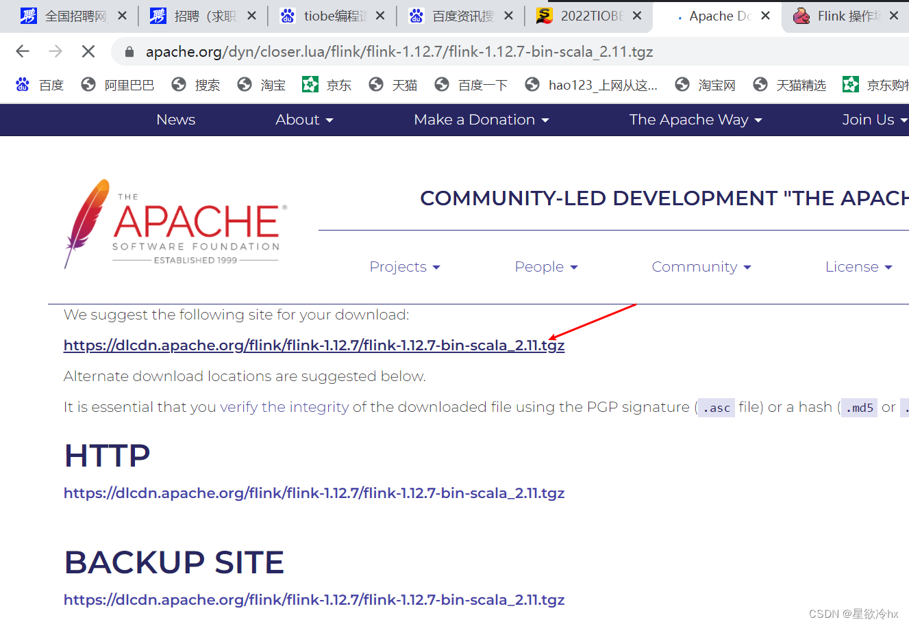909x626 pixels.
Task: Click the BACKUP SITE heading
Action: (x=174, y=562)
